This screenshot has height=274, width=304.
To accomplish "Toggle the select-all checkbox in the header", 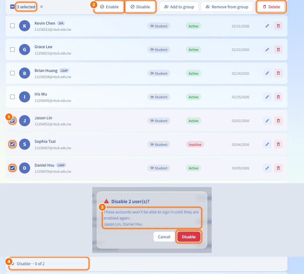I will coord(12,7).
